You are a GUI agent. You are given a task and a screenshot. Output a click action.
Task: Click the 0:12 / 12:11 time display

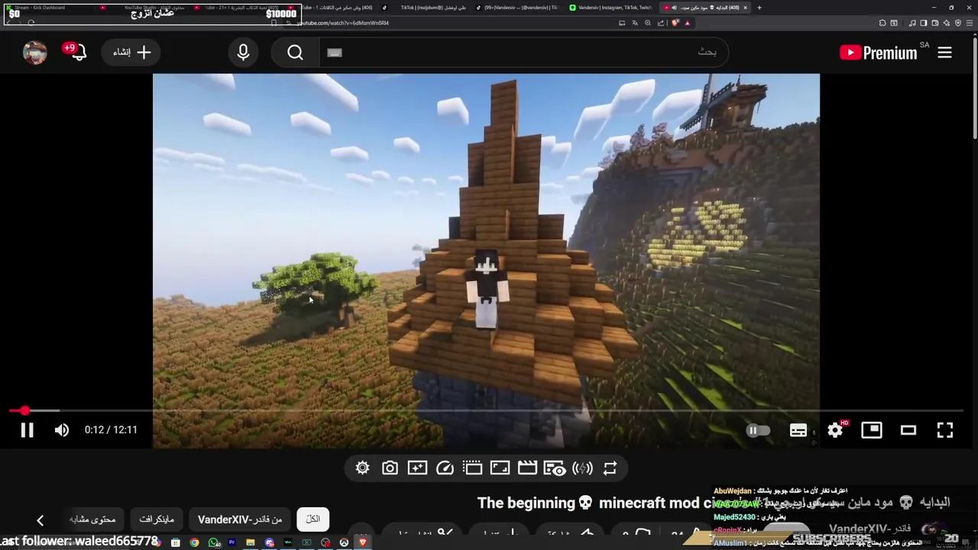(x=111, y=430)
